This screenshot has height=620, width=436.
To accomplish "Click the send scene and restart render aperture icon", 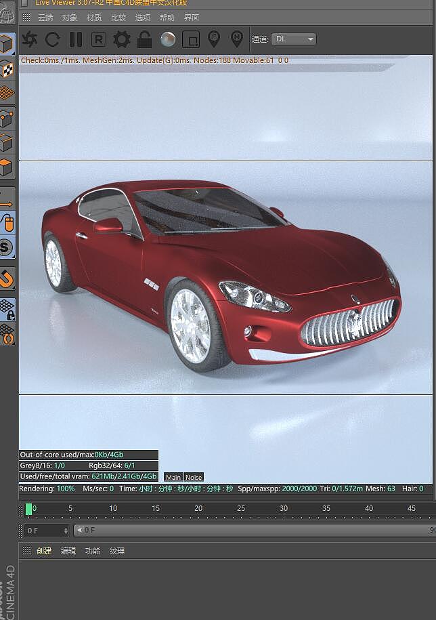I will pos(29,39).
